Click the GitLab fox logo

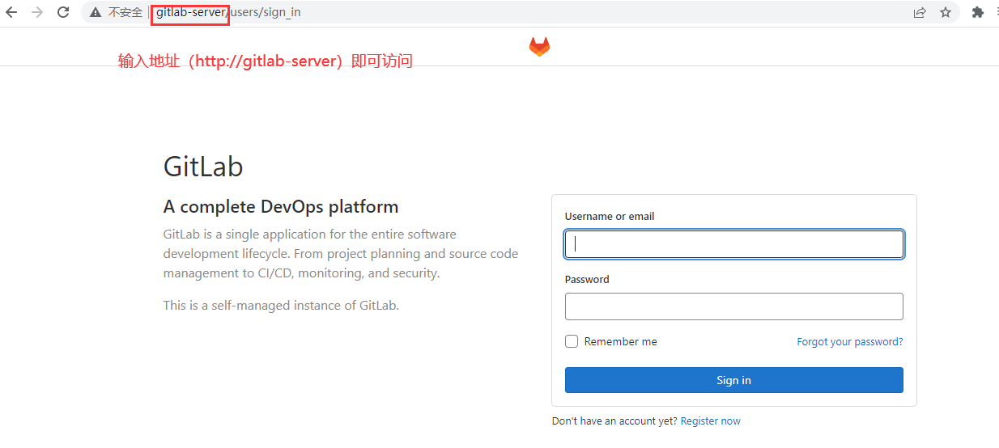tap(539, 47)
